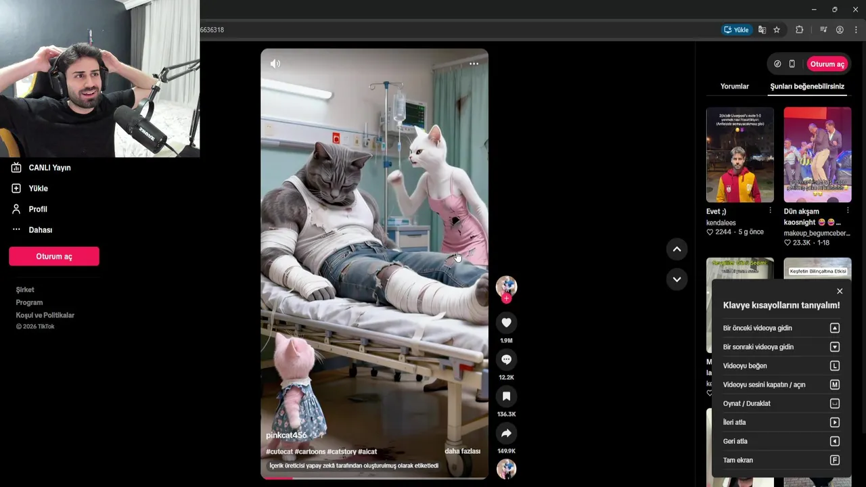Image resolution: width=866 pixels, height=487 pixels.
Task: Open the makeup_begumceber creator name
Action: (x=817, y=233)
